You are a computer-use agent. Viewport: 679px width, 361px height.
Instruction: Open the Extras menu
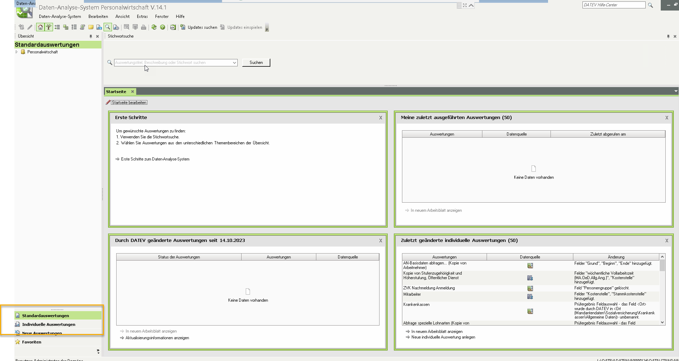coord(142,17)
